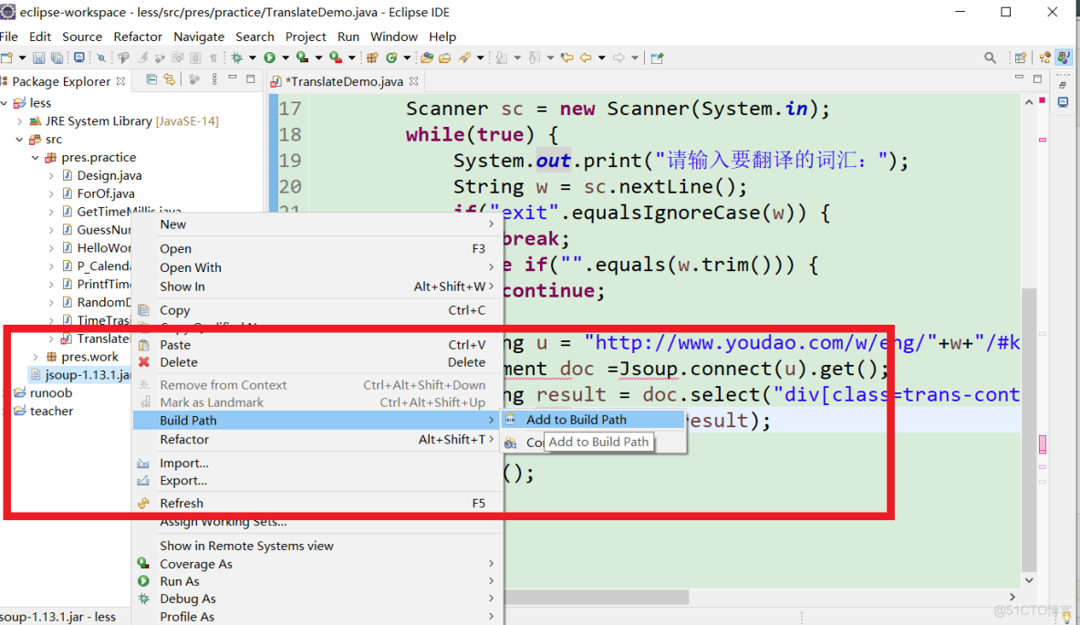The width and height of the screenshot is (1080, 625).
Task: Click Export... in the context menu
Action: [x=317, y=480]
